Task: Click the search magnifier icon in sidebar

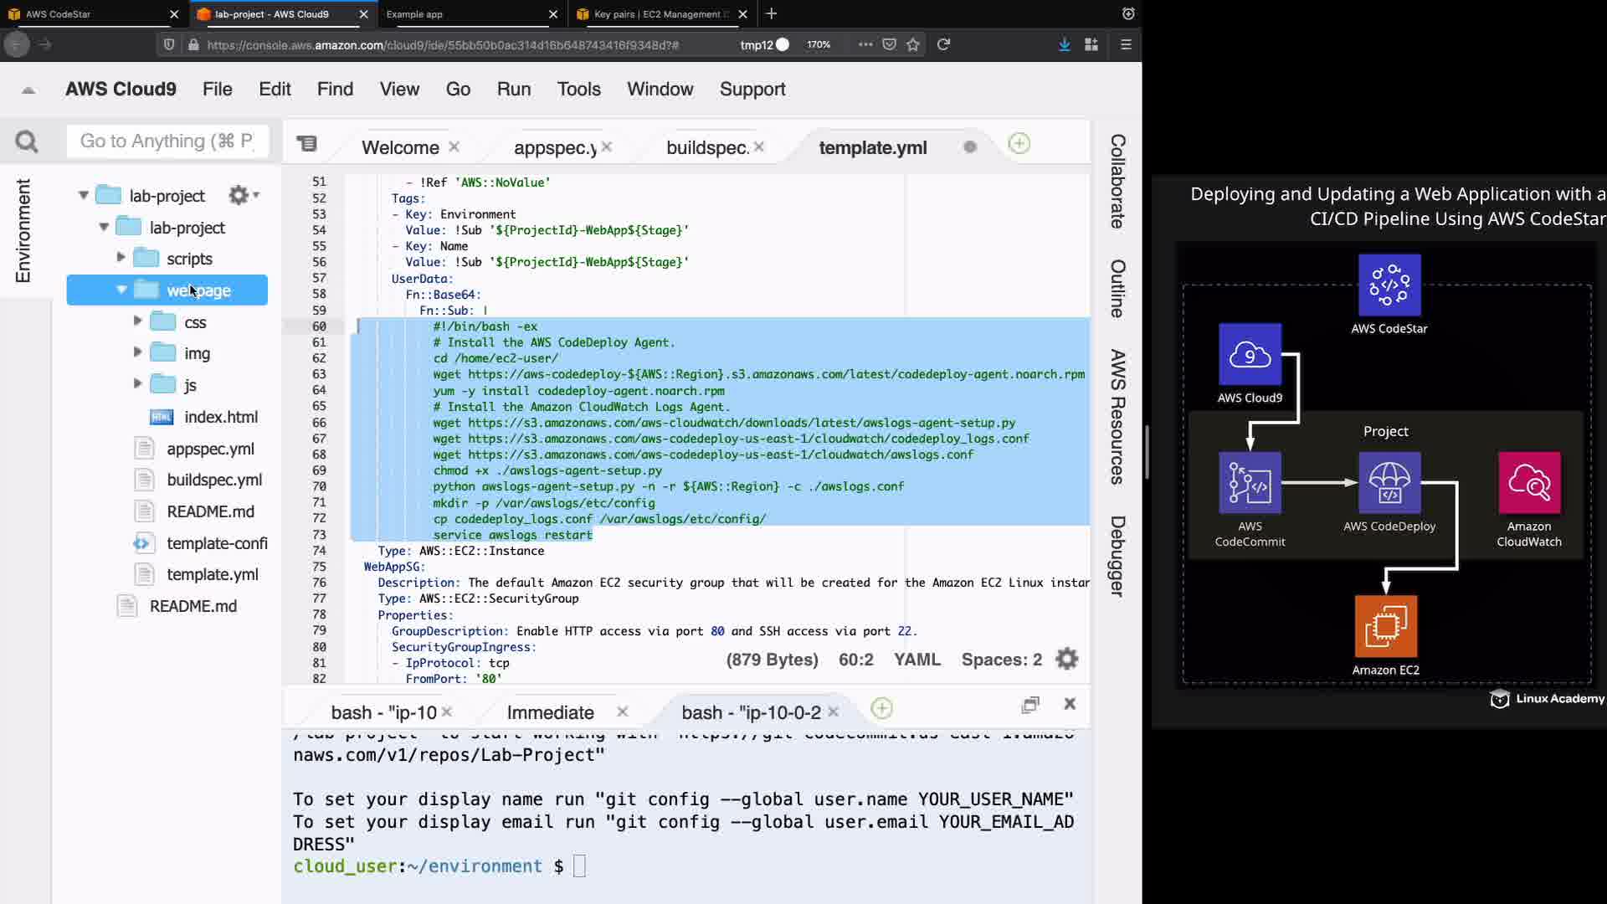Action: point(27,141)
